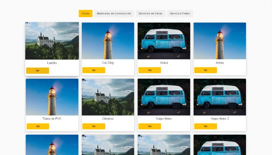Open the Tubos de PVC lighthouse picture

pyautogui.click(x=52, y=97)
